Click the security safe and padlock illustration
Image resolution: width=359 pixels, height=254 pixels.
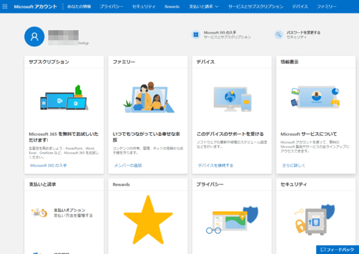click(x=315, y=219)
